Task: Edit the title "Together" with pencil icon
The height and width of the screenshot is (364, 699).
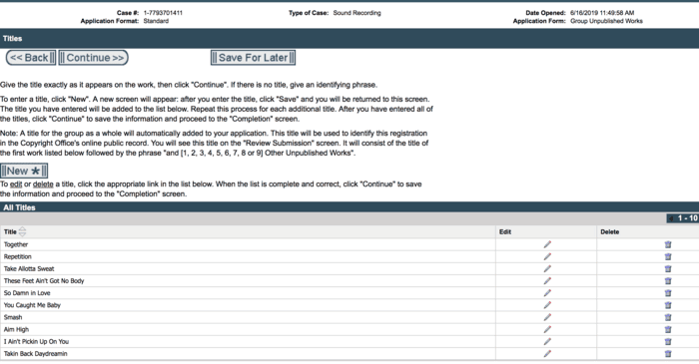Action: point(547,244)
